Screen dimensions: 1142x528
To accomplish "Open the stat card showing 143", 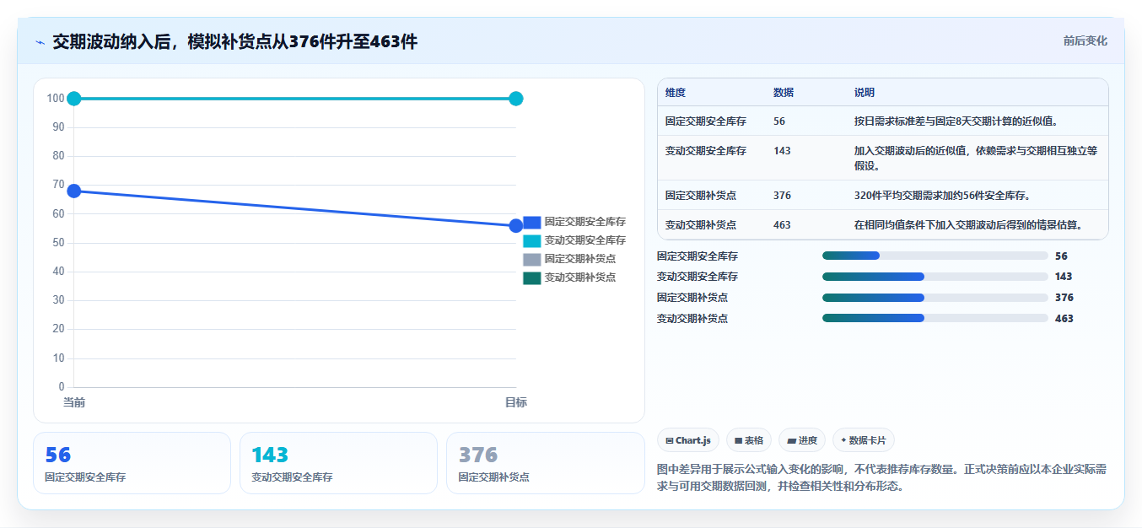I will pyautogui.click(x=338, y=463).
